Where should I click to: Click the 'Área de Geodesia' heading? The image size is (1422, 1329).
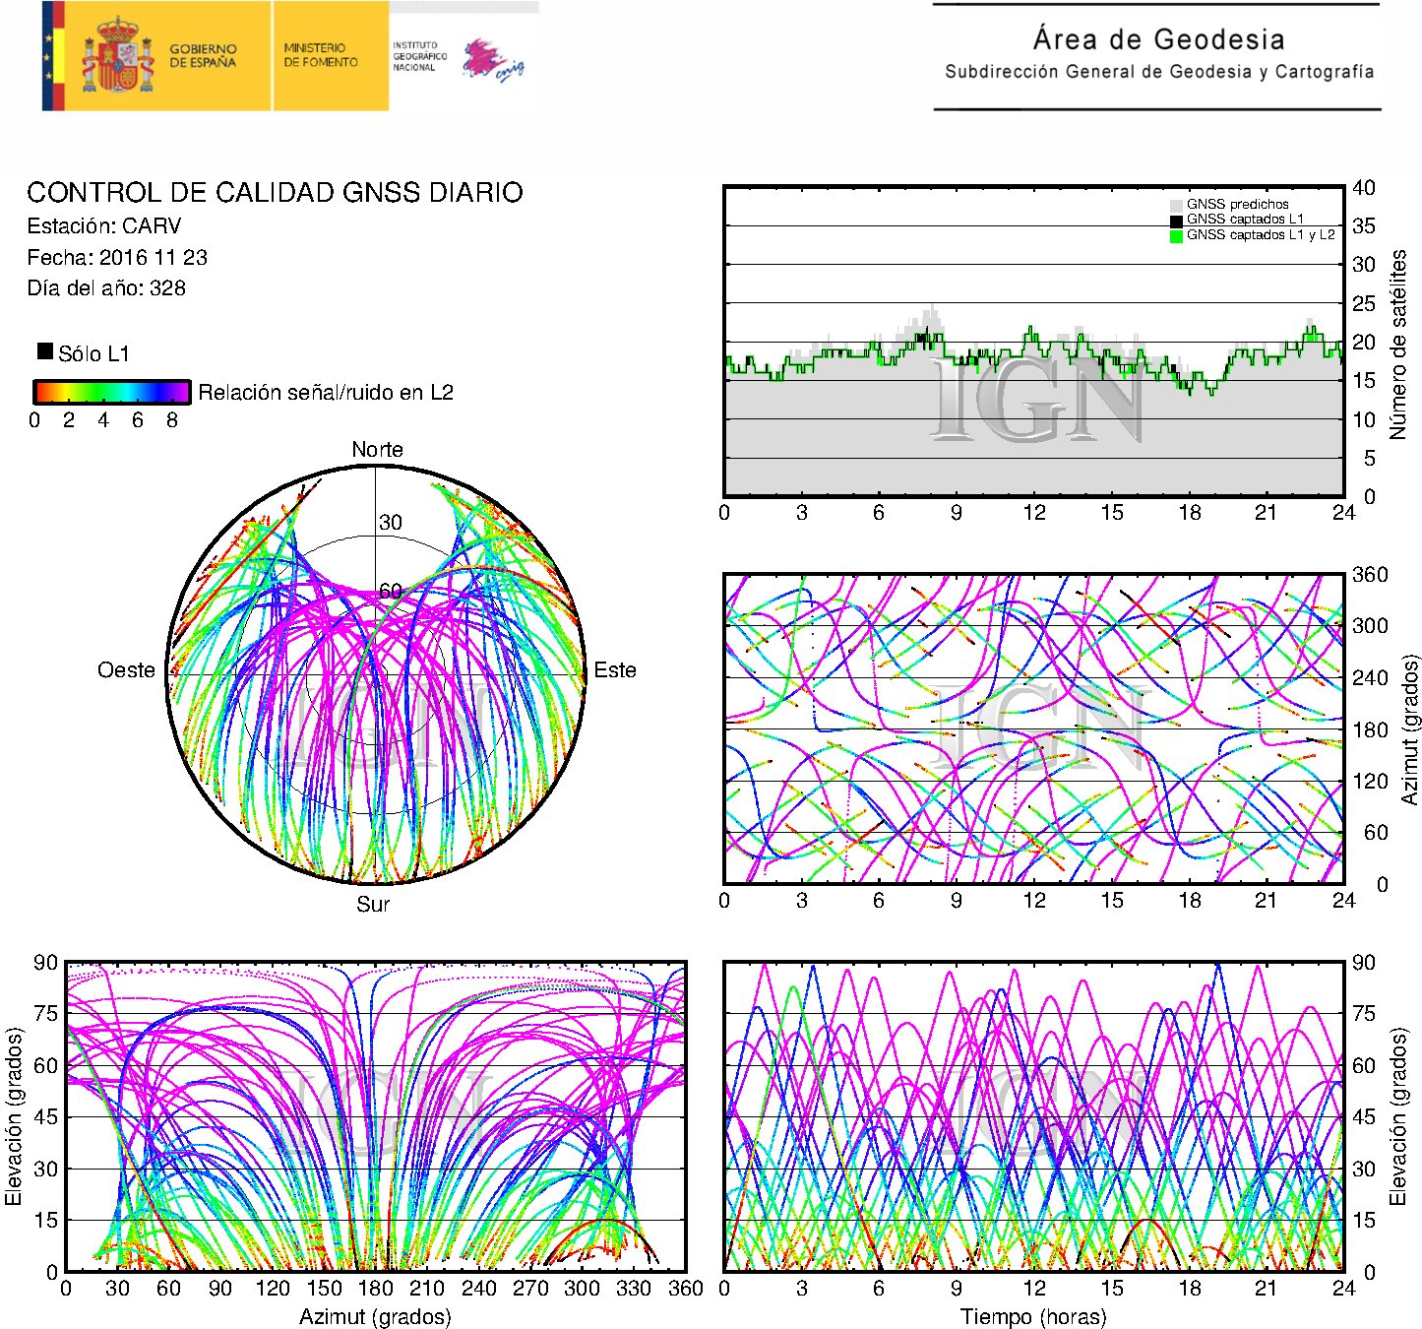pyautogui.click(x=1158, y=39)
